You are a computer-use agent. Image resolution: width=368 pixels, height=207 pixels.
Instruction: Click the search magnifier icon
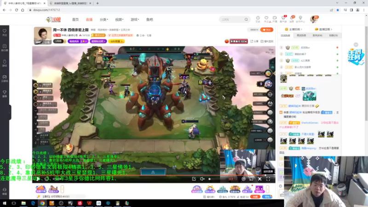(x=246, y=19)
